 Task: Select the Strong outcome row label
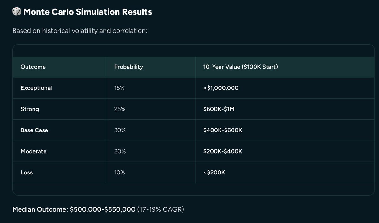point(30,109)
